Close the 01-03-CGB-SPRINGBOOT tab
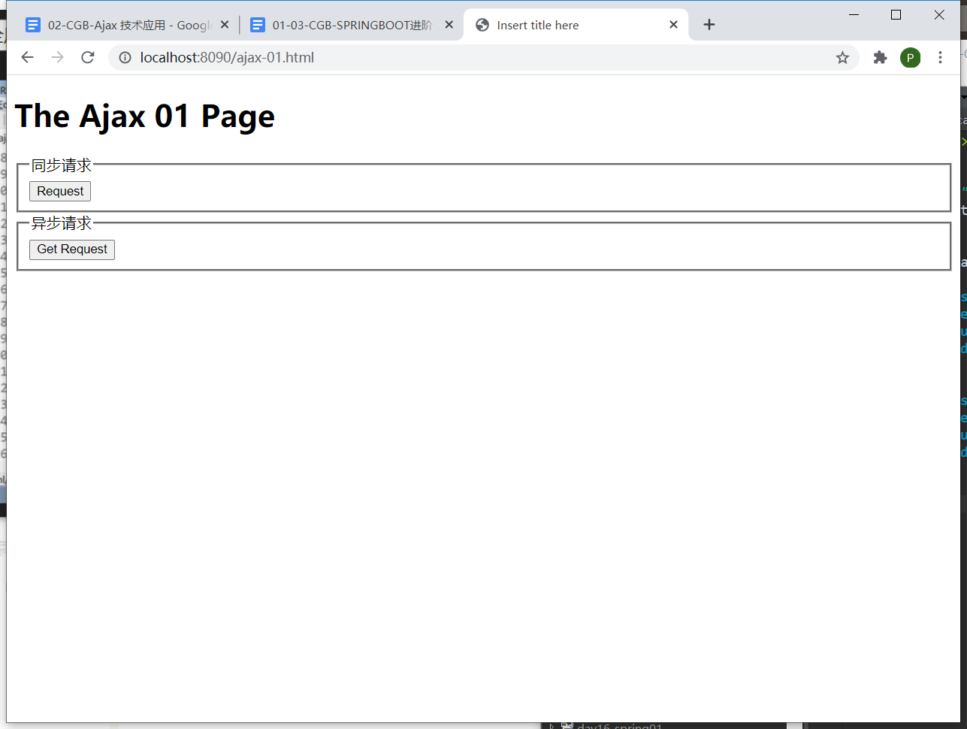 [449, 25]
